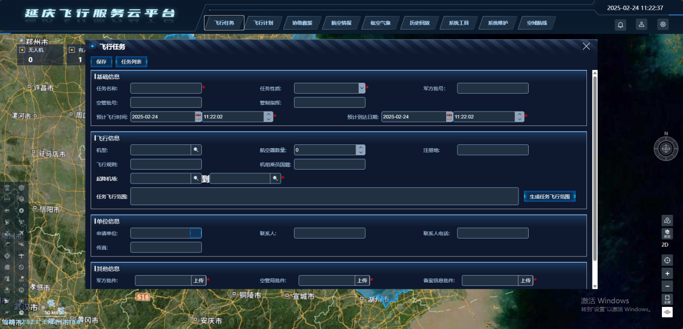Open the user profile icon
Image resolution: width=683 pixels, height=329 pixels.
(641, 24)
